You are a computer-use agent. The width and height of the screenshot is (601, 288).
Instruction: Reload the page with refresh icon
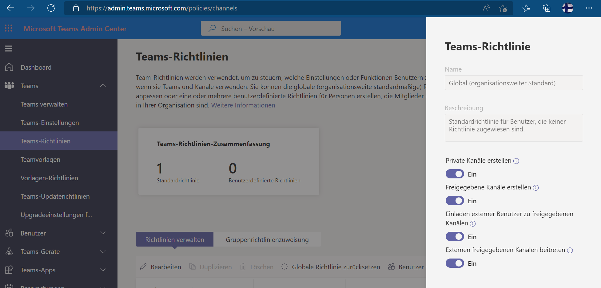[51, 8]
